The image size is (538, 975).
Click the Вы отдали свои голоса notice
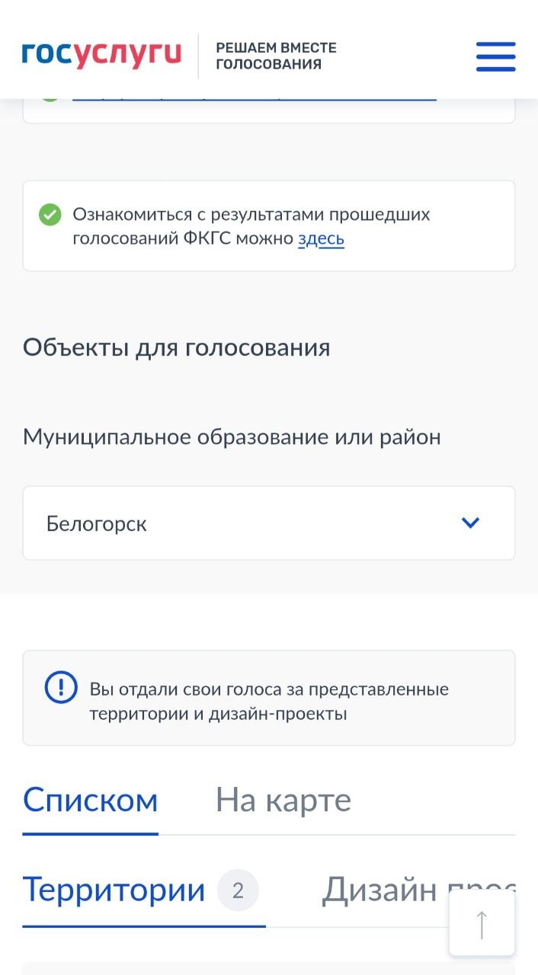(x=269, y=701)
